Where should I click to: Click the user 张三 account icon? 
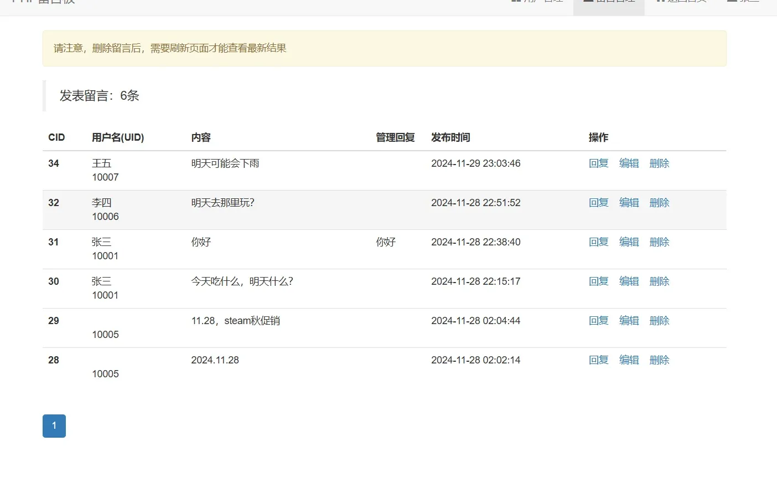pyautogui.click(x=732, y=3)
